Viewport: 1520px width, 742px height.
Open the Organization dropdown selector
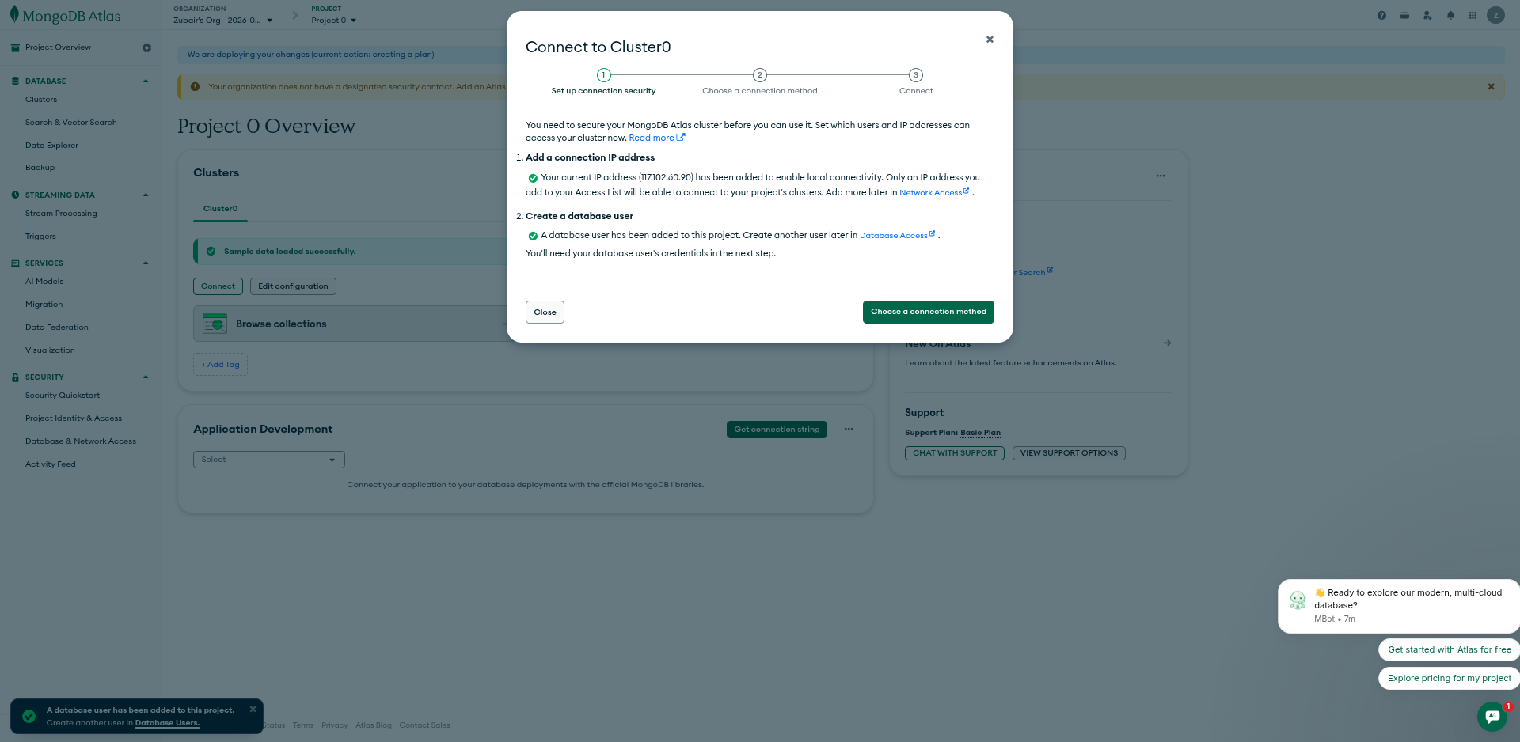click(x=222, y=21)
